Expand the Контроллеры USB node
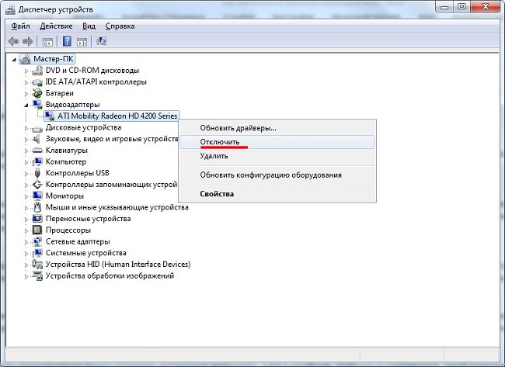This screenshot has height=367, width=505. click(26, 173)
